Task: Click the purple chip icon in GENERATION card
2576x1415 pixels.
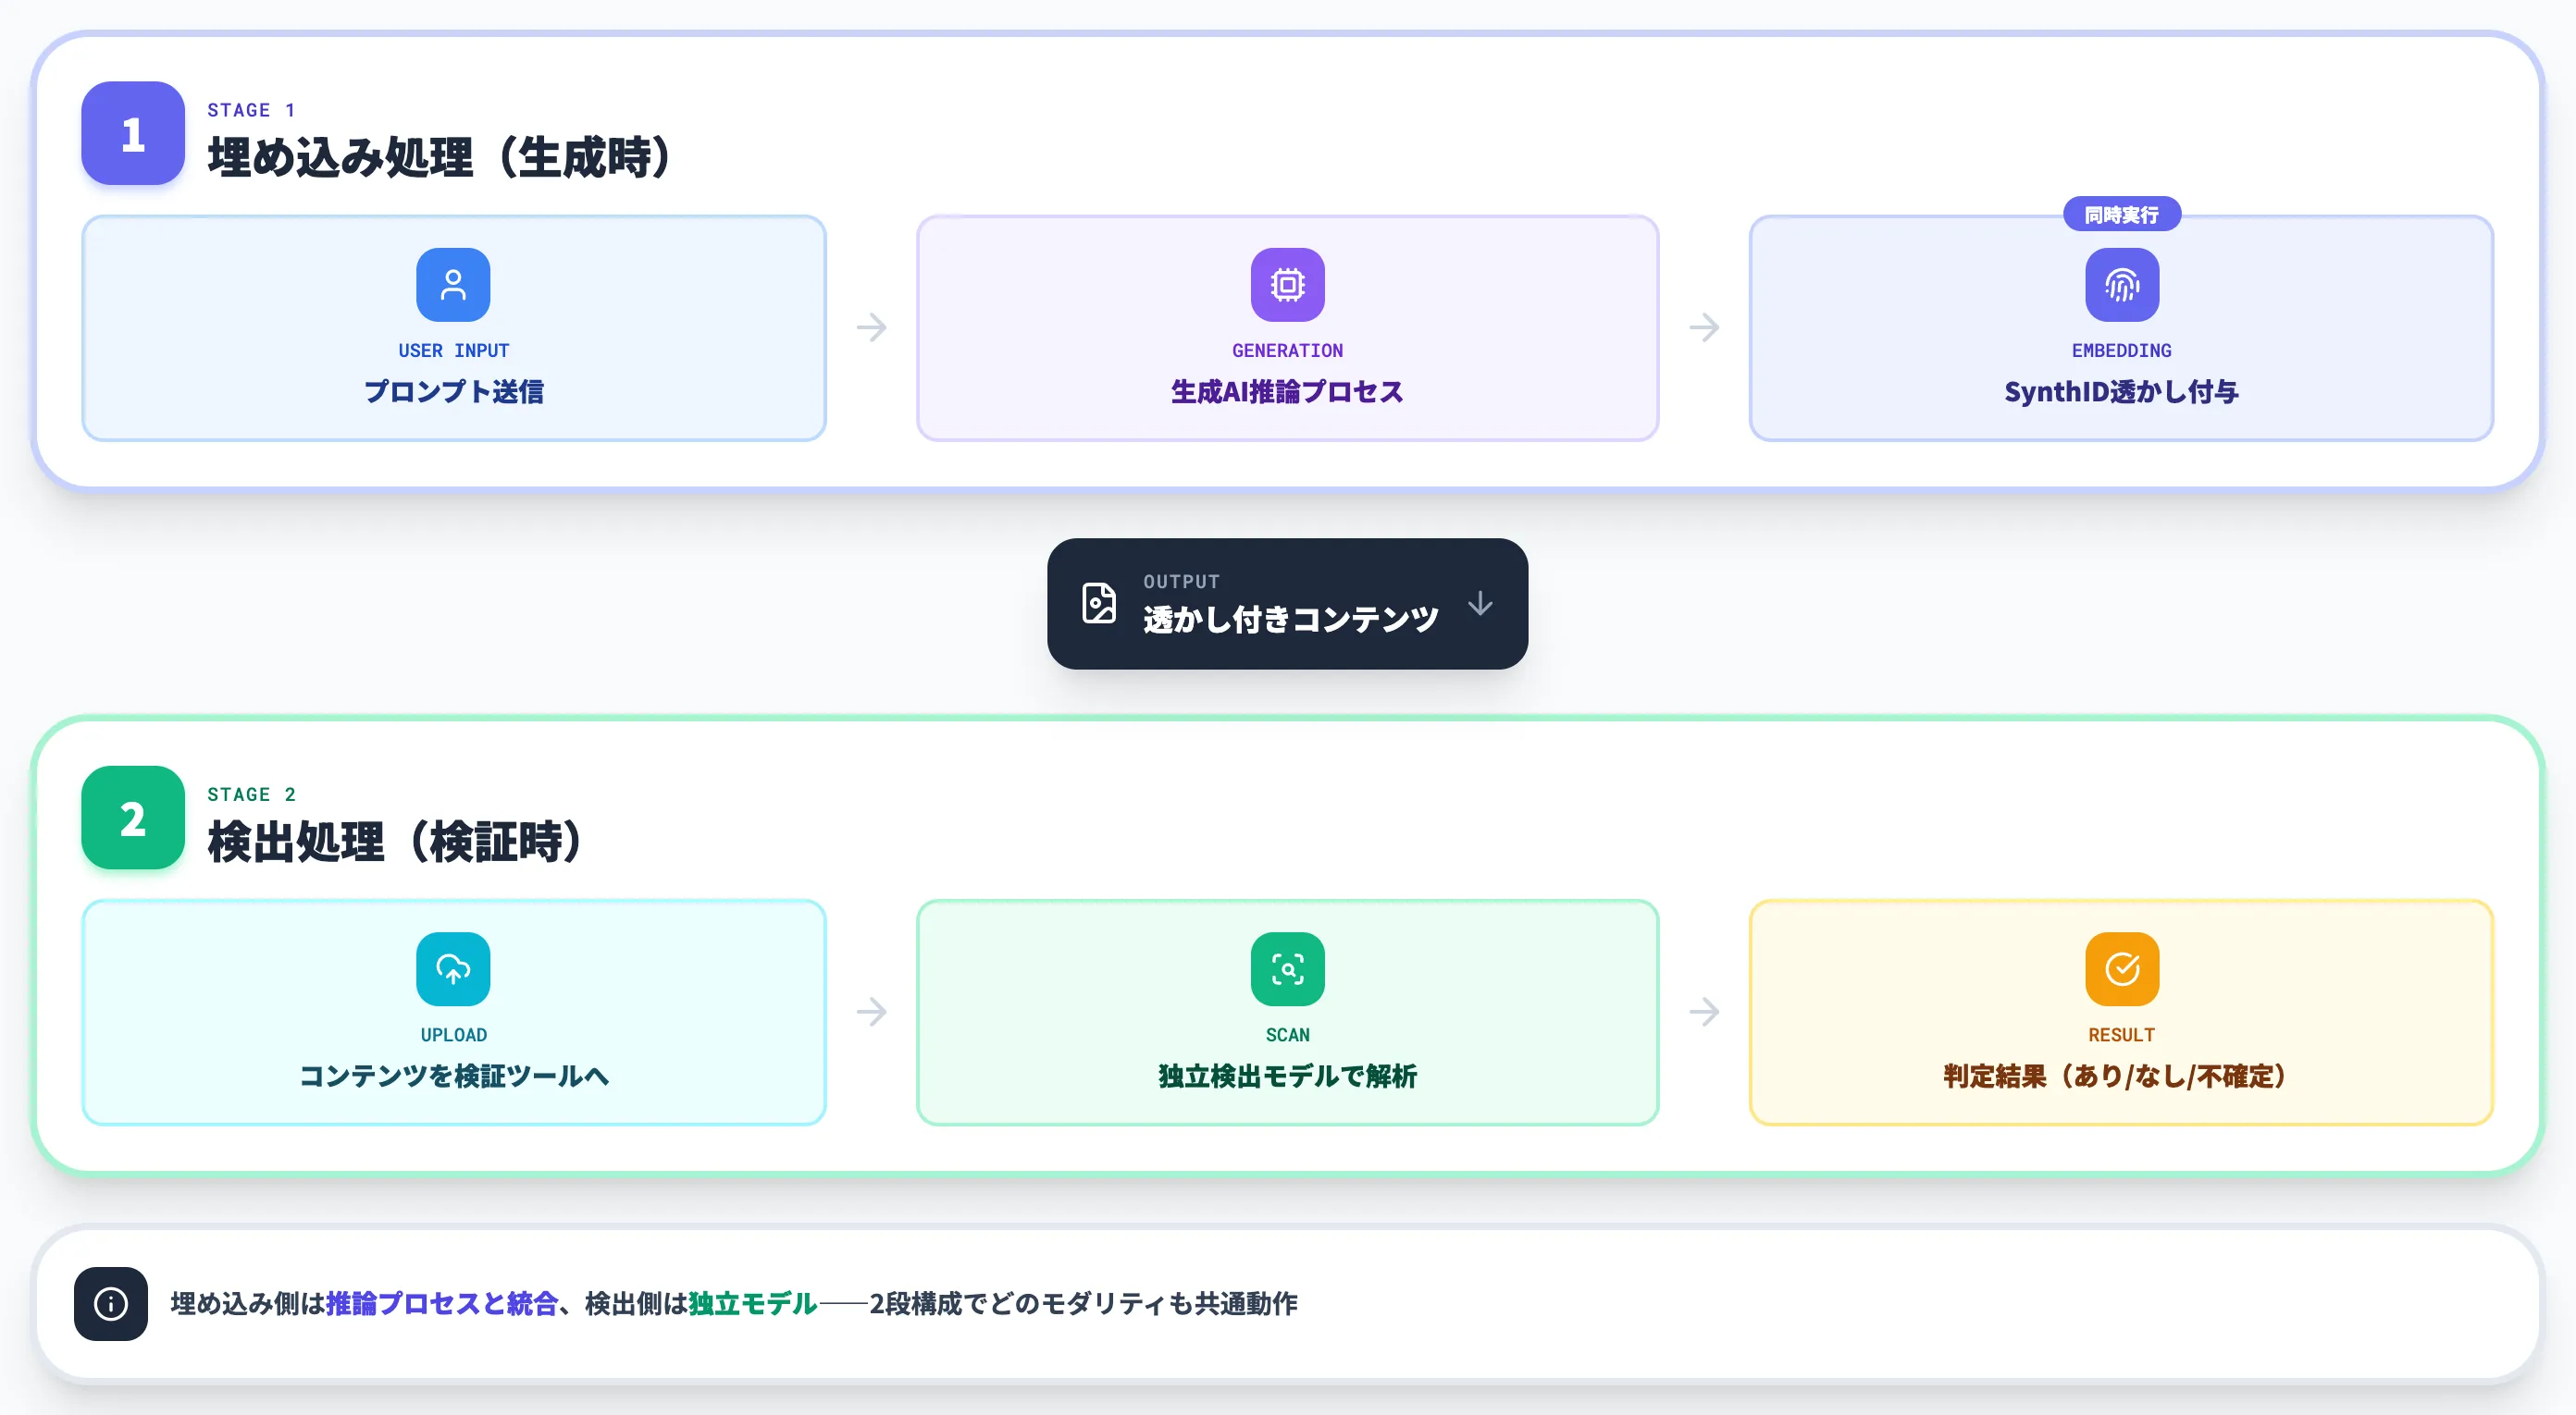Action: [1287, 285]
